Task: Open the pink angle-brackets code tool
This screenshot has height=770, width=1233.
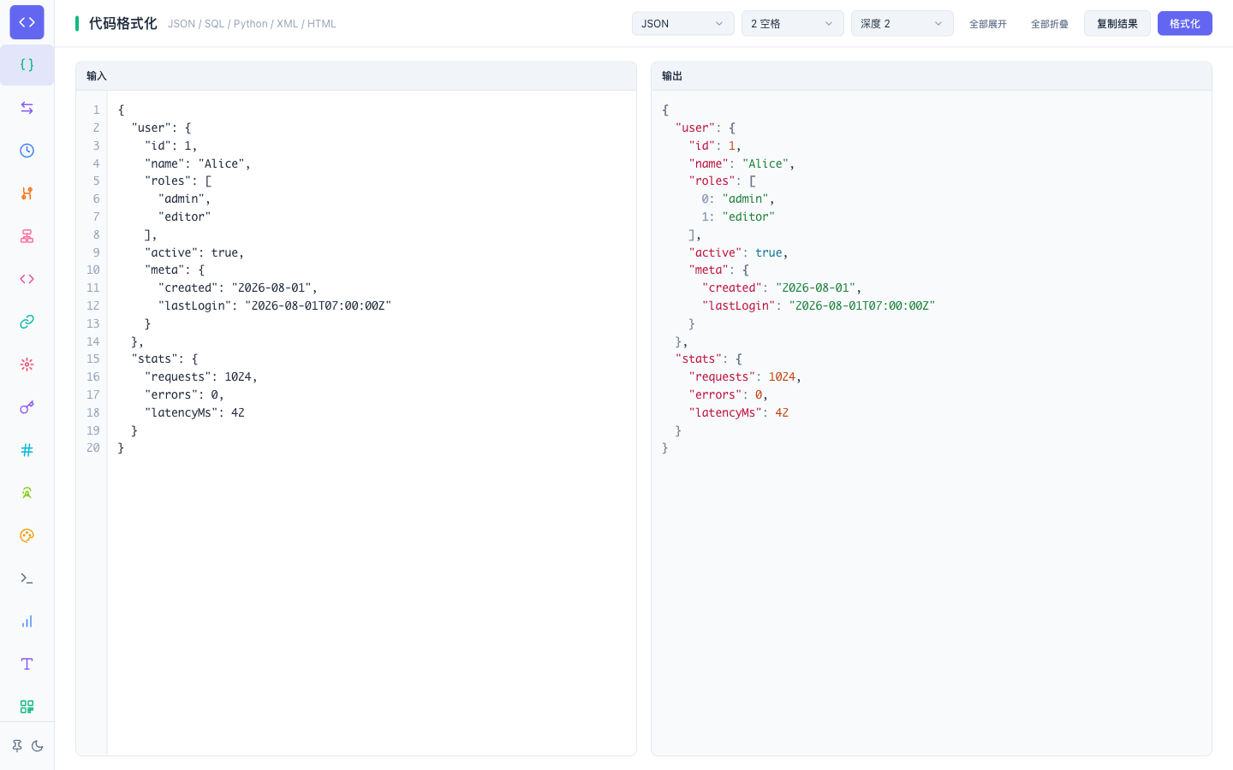Action: click(x=27, y=279)
